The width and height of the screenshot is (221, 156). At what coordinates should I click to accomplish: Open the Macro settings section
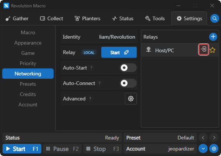28,32
